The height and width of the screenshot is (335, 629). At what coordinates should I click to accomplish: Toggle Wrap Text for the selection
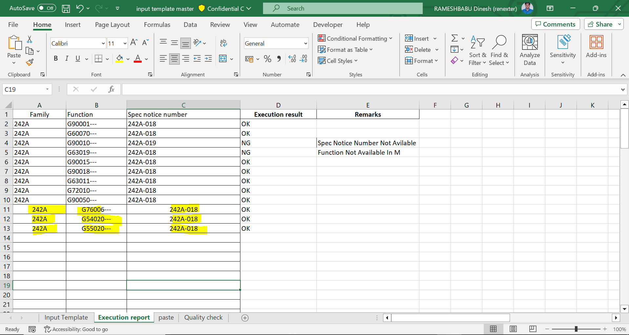223,43
